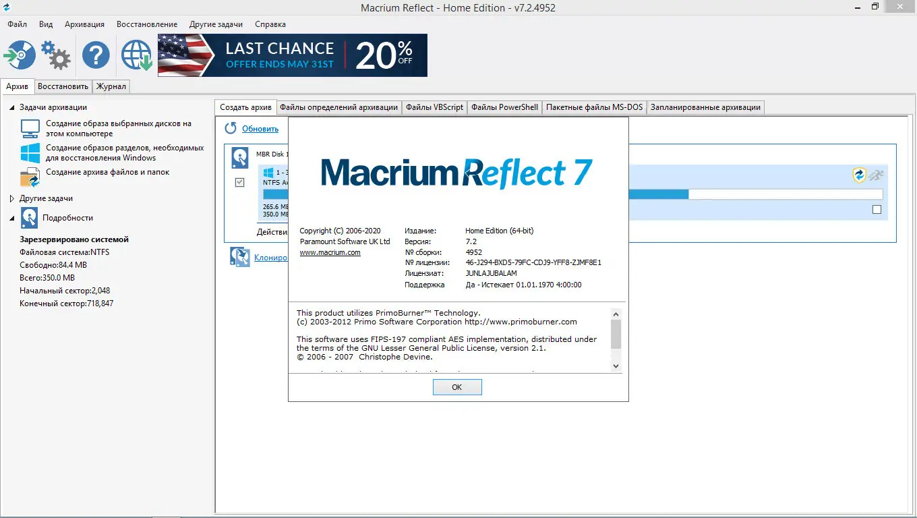Click the globe download updates icon
917x518 pixels.
(x=136, y=55)
